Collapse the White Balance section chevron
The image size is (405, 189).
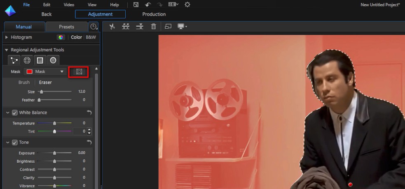tap(7, 113)
